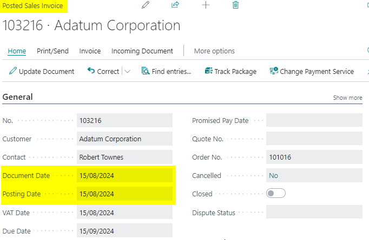This screenshot has height=240, width=369.
Task: Select the Home tab
Action: [x=17, y=51]
